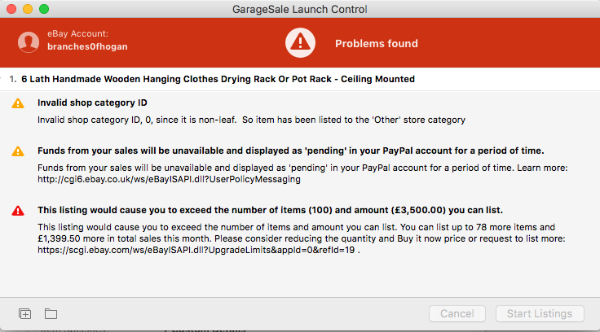Click the GarageSale Launch Control window title
Image resolution: width=600 pixels, height=332 pixels.
(x=300, y=9)
